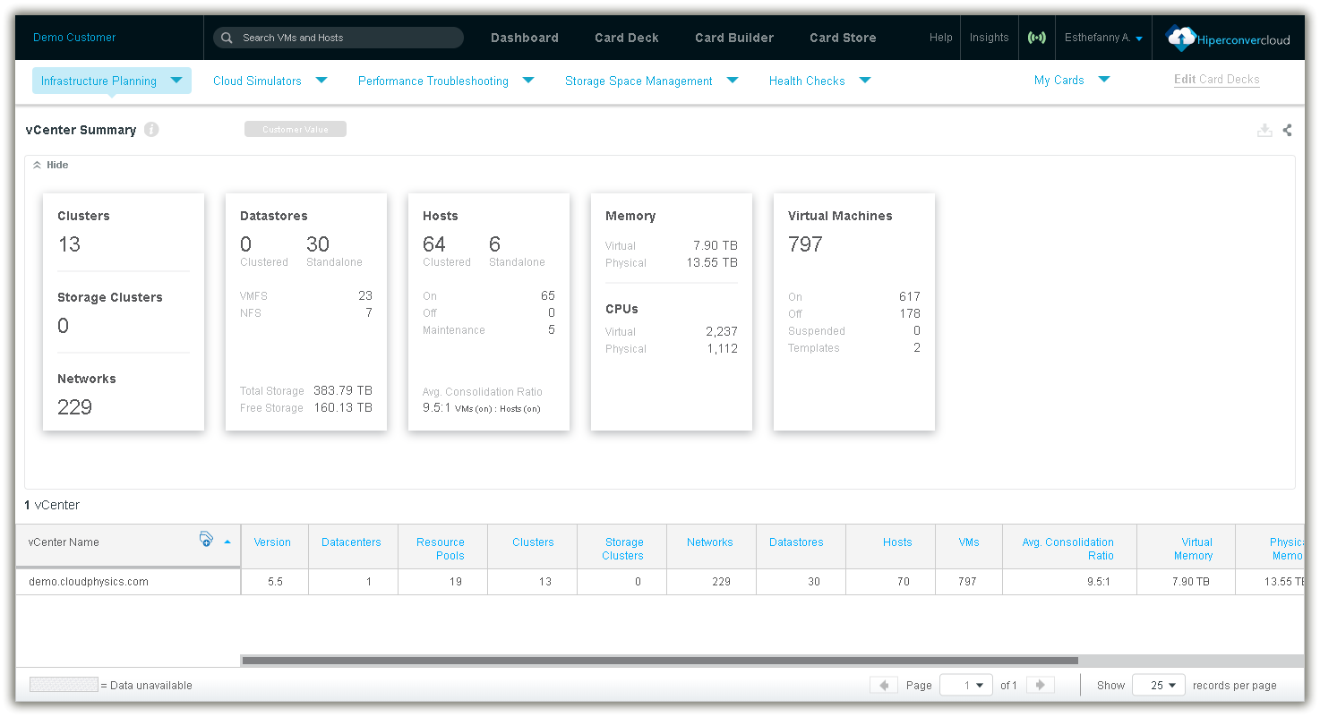Collapse the summary panel with Hide

pos(51,165)
